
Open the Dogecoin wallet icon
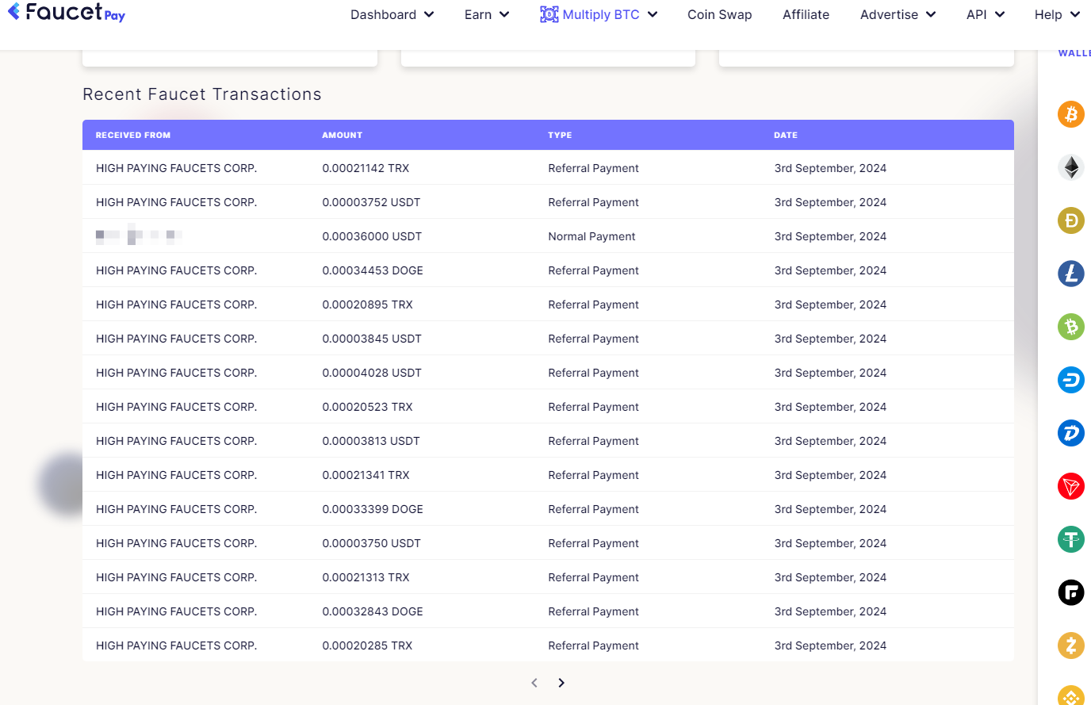coord(1071,220)
